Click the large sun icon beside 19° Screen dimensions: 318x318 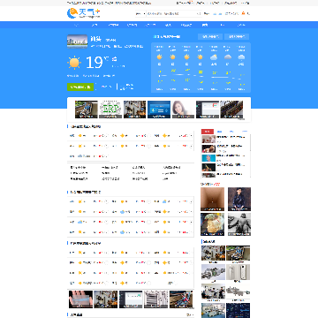point(74,63)
